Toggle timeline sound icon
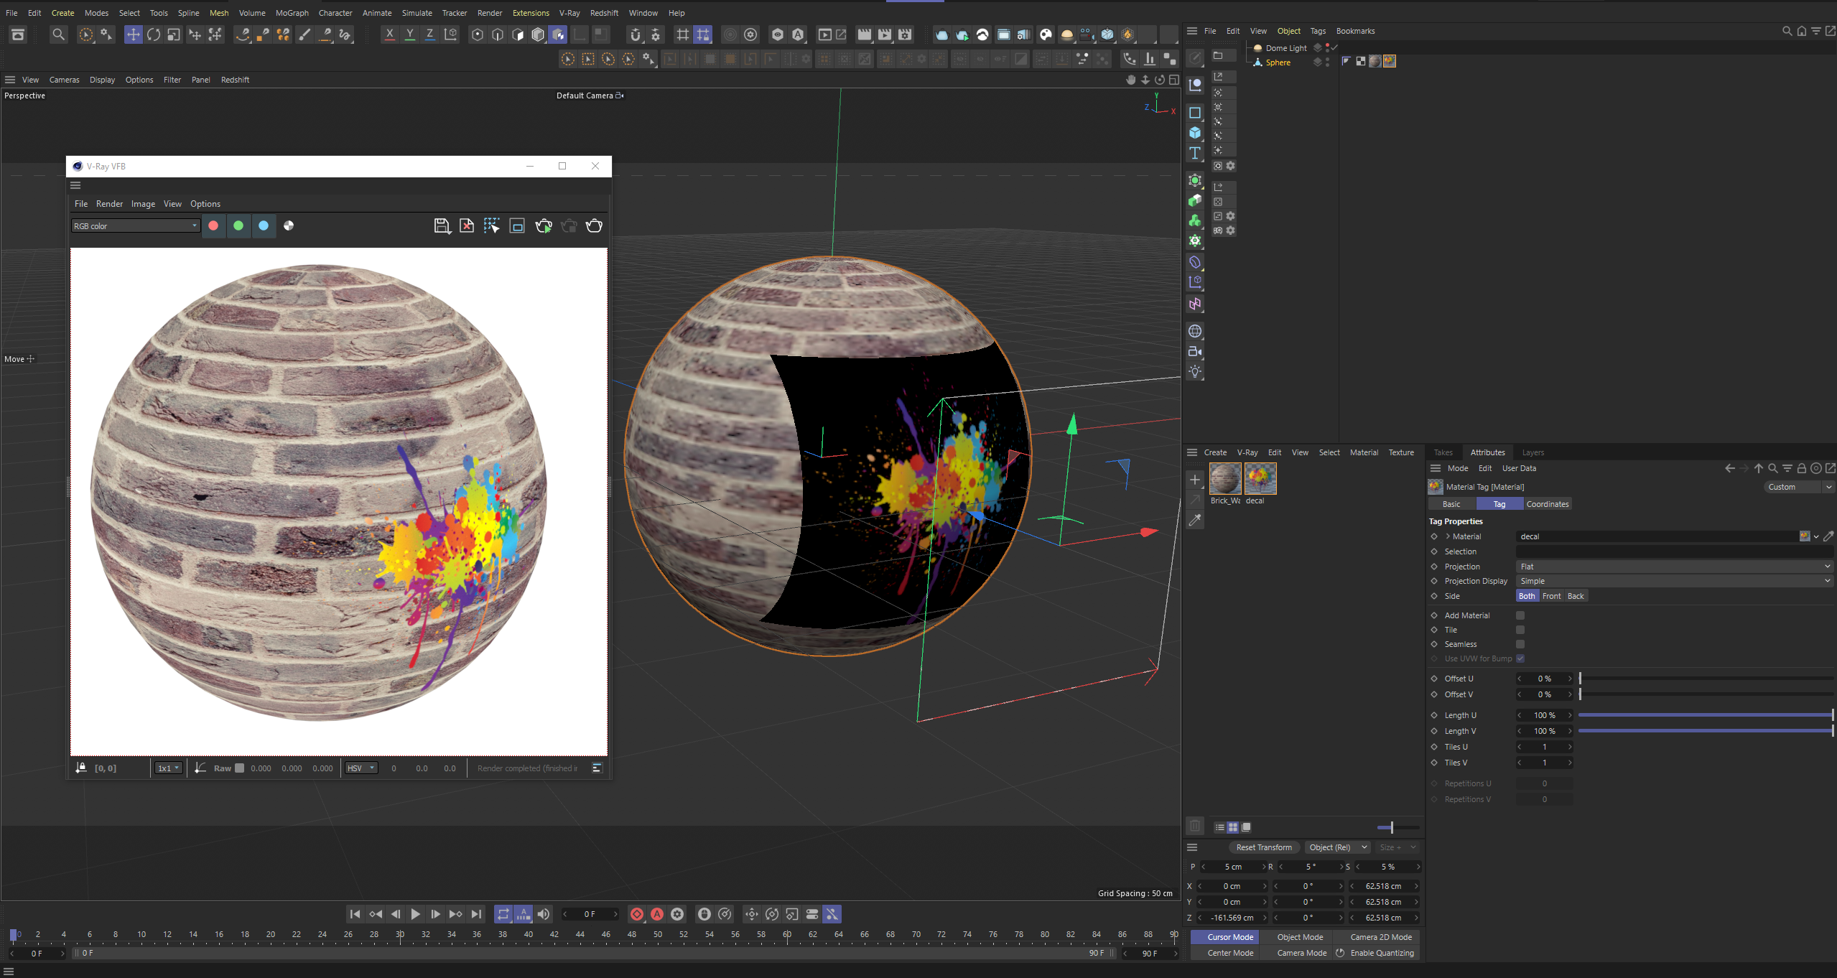This screenshot has width=1837, height=978. click(x=544, y=914)
